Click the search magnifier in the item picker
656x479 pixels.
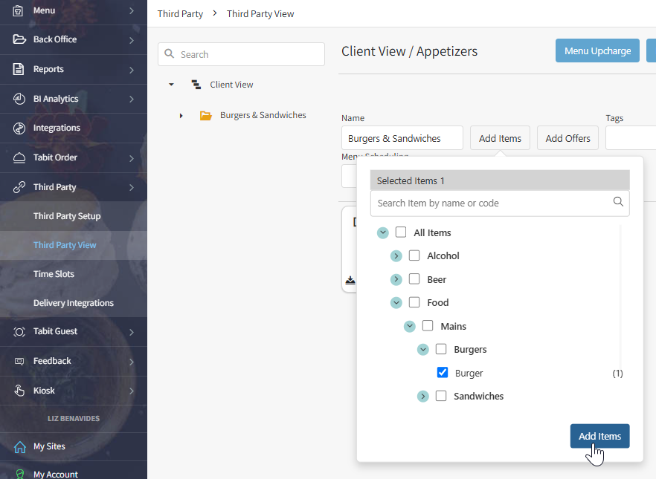618,203
